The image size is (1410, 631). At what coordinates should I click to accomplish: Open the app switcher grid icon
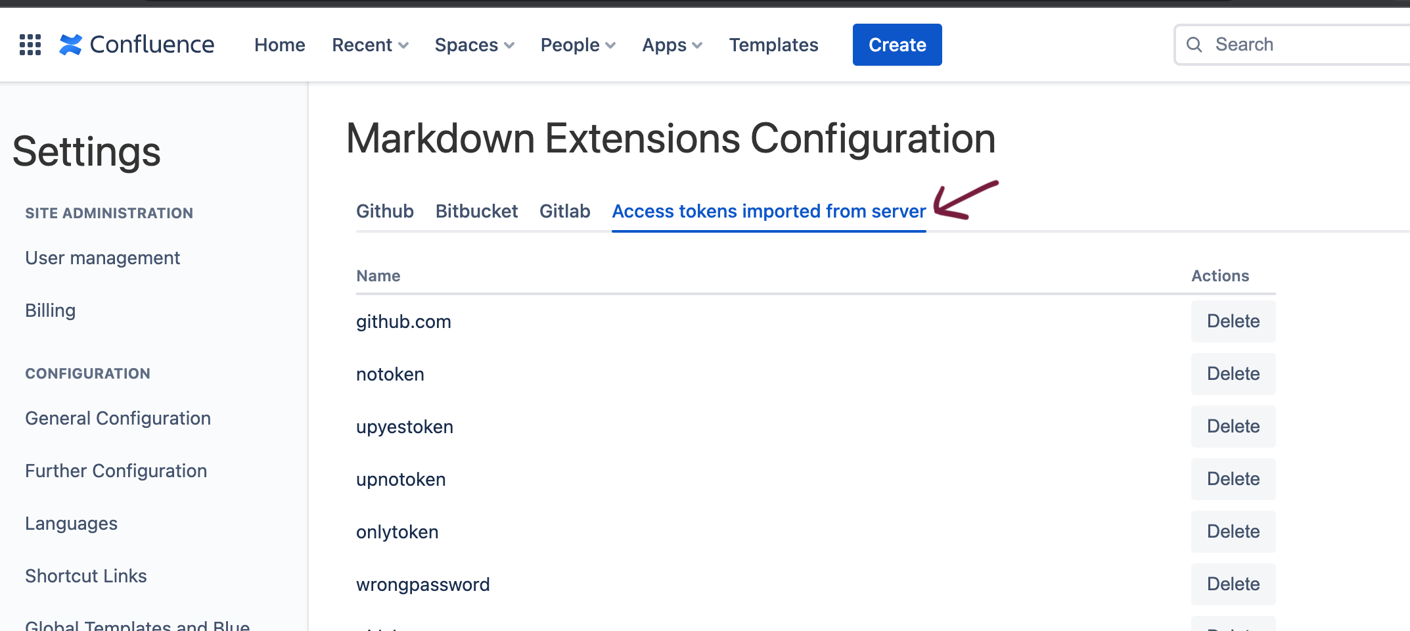[x=30, y=45]
